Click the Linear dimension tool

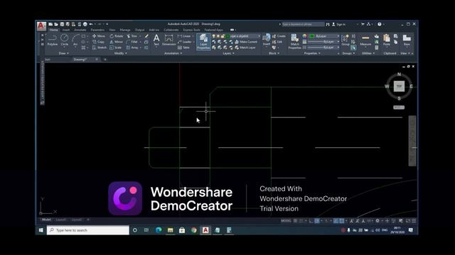185,36
